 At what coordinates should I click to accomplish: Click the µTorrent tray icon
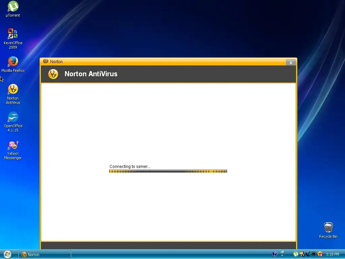(x=296, y=254)
